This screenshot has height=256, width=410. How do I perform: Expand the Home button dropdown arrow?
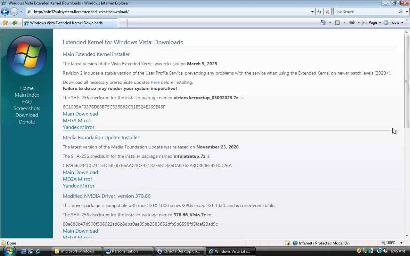tap(330, 22)
